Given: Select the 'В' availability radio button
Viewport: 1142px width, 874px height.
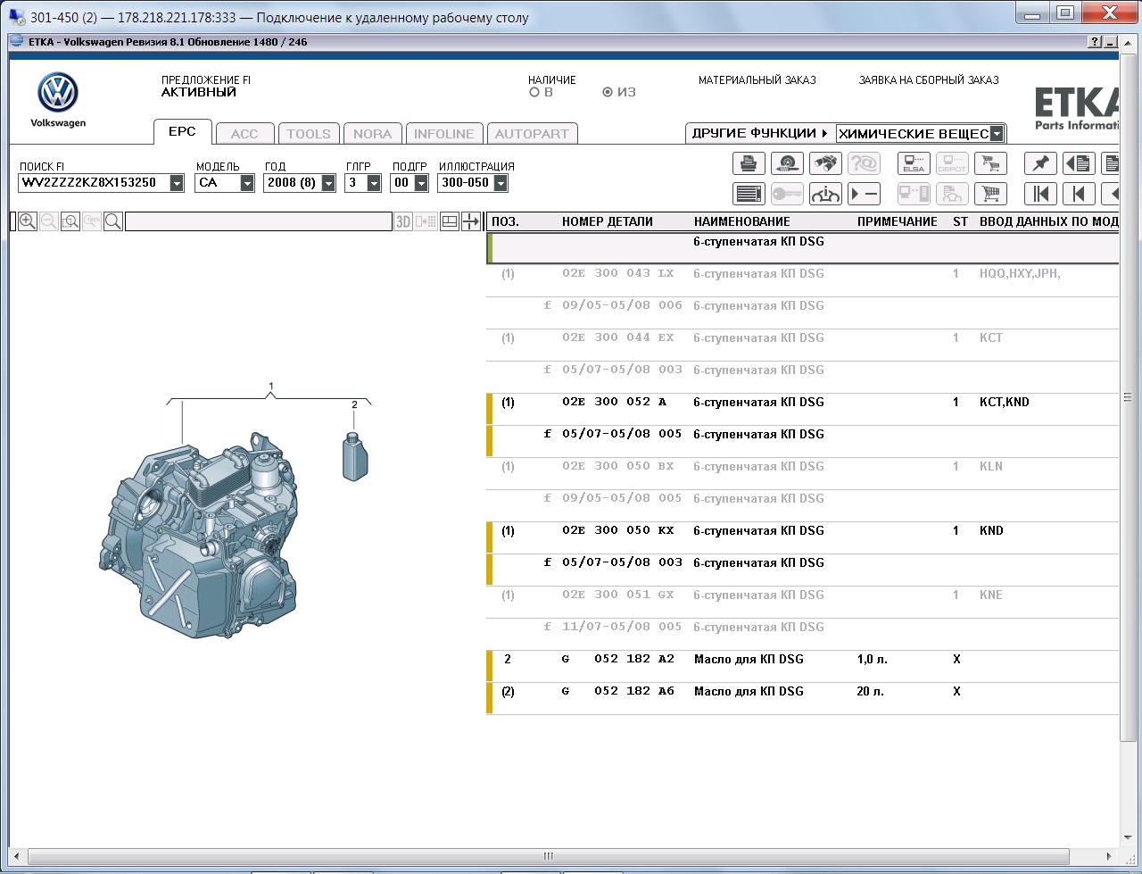Looking at the screenshot, I should pos(534,92).
